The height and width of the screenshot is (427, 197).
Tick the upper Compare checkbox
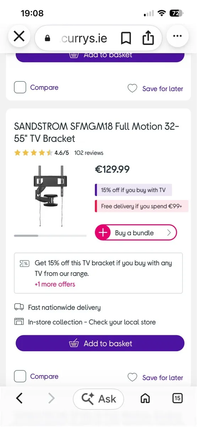(x=20, y=88)
